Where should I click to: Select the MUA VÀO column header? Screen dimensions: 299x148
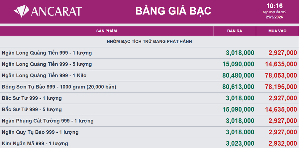(x=277, y=31)
